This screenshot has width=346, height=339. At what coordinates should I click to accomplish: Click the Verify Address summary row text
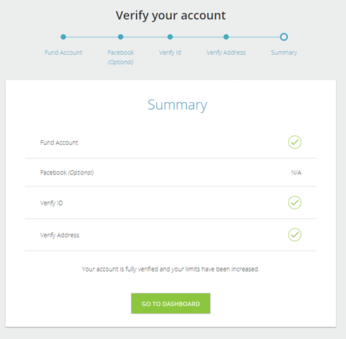[60, 235]
